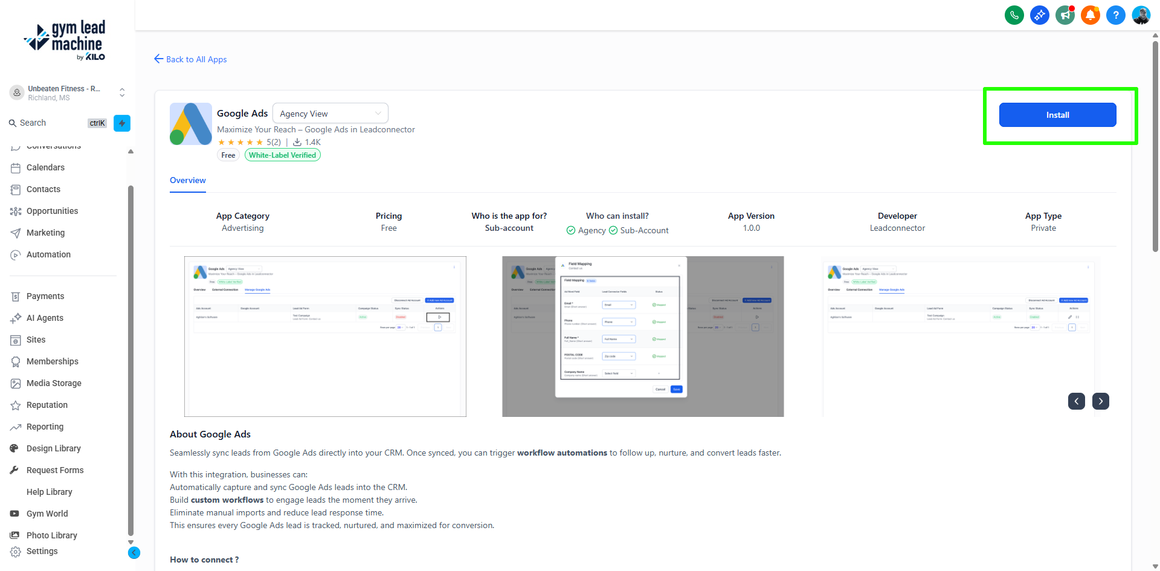Click the lightning bolt quick actions icon
This screenshot has width=1160, height=571.
pyautogui.click(x=122, y=123)
